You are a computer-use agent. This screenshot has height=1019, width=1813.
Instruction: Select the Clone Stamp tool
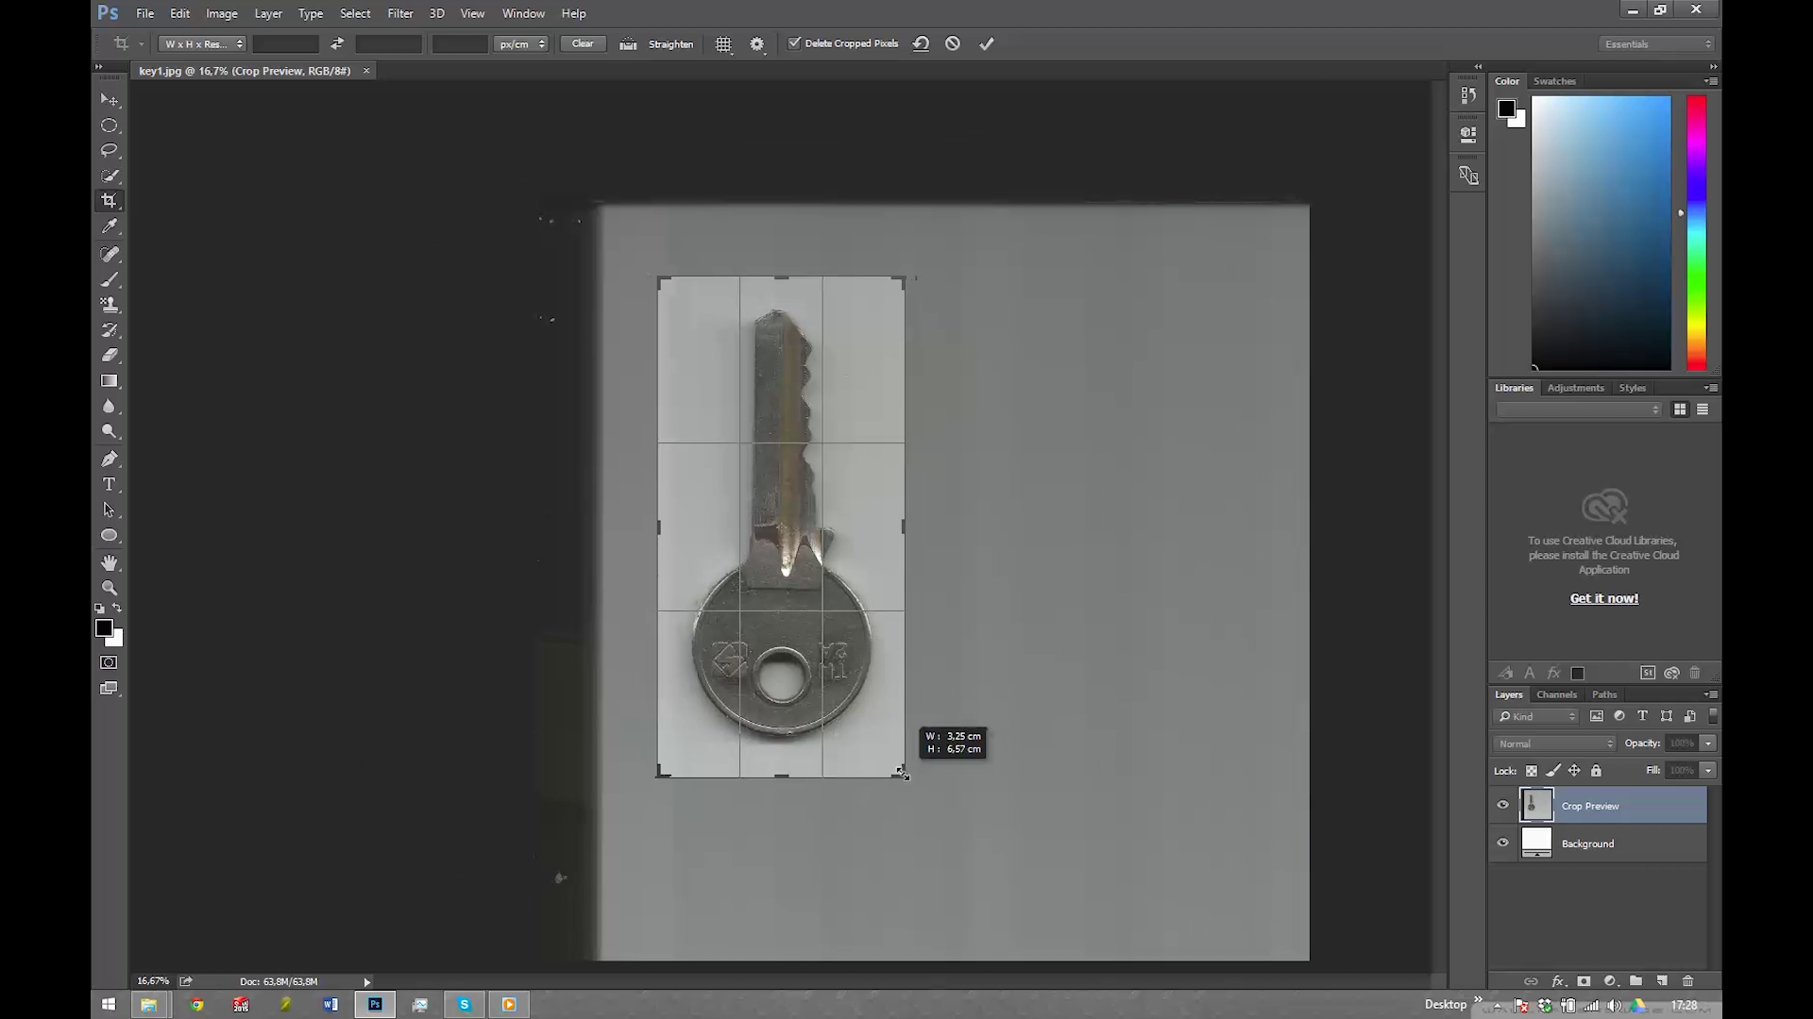[x=110, y=304]
